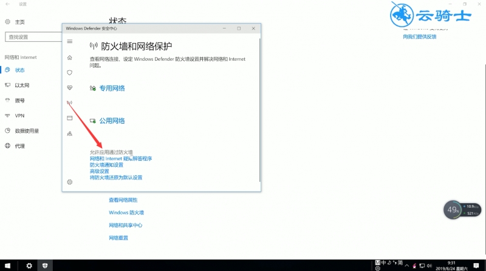This screenshot has width=486, height=271.
Task: Open 网络和共享中心 link in Settings
Action: click(125, 225)
